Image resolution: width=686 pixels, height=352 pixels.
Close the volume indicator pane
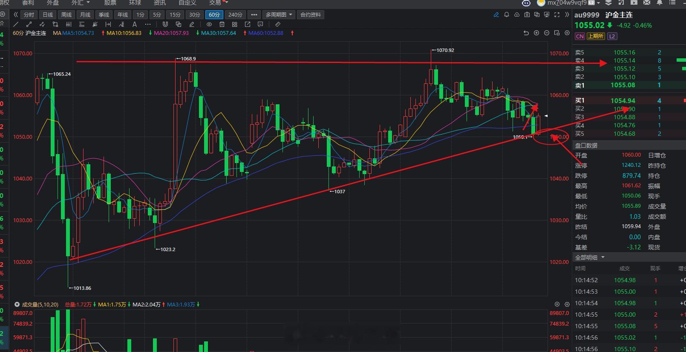pos(557,304)
